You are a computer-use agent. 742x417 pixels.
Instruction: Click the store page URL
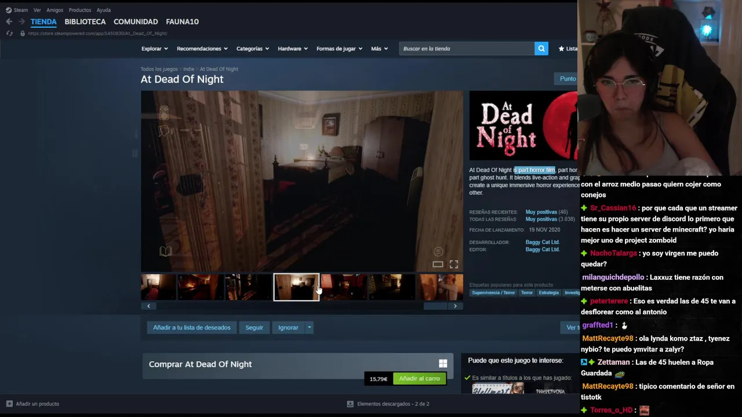click(97, 33)
